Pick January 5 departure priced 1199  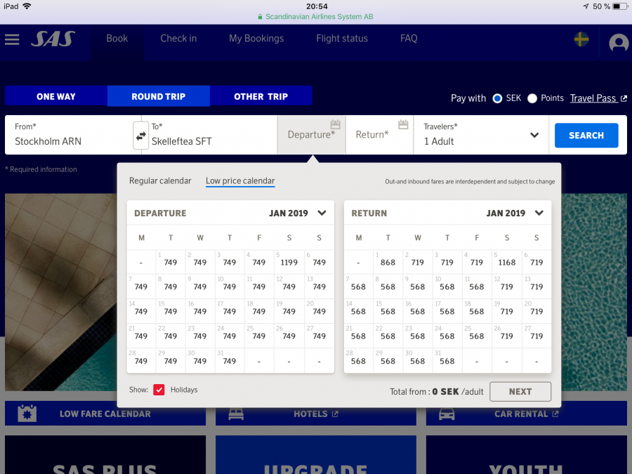click(289, 262)
